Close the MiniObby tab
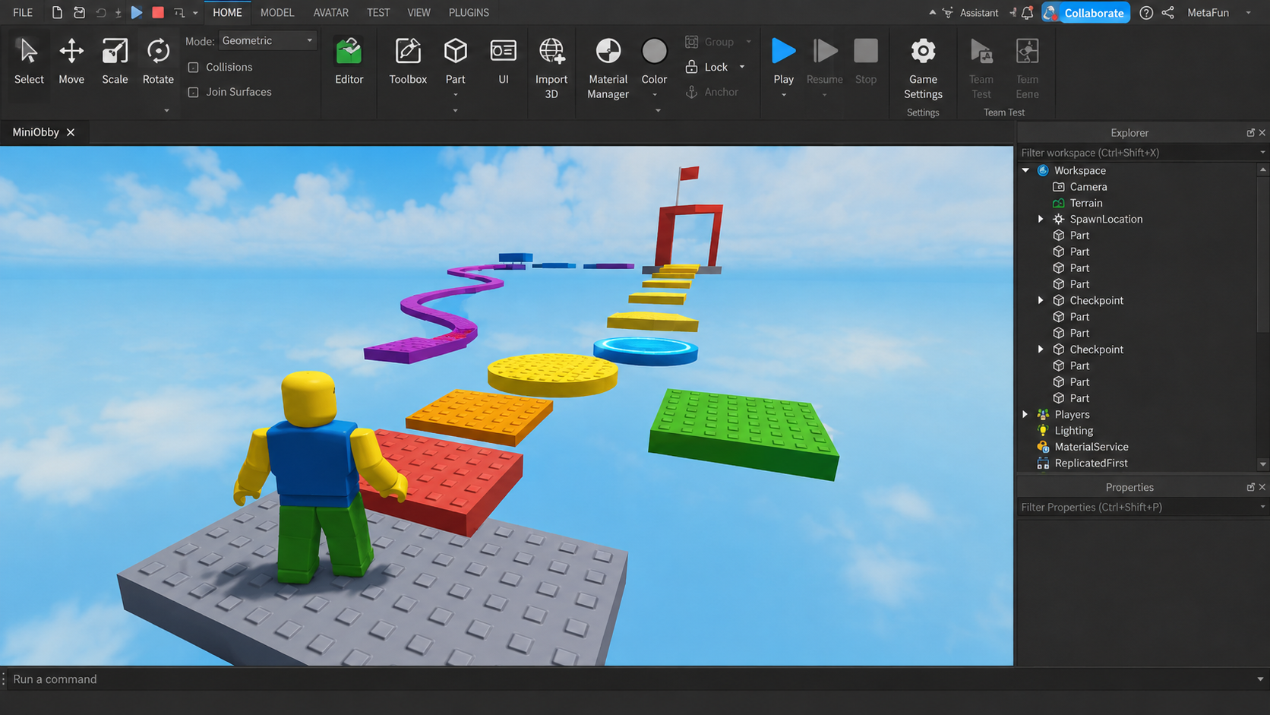 (x=71, y=132)
